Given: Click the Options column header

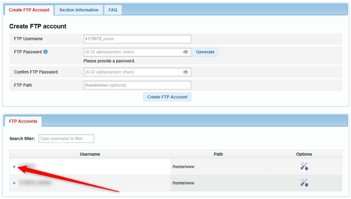Looking at the screenshot, I should 304,155.
